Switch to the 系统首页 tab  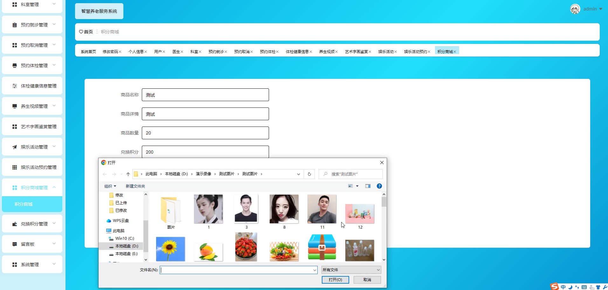[88, 52]
